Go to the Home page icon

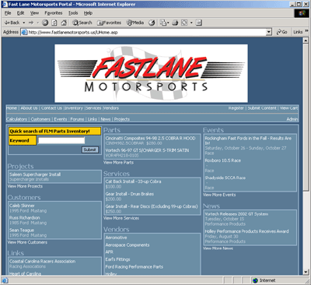click(64, 23)
